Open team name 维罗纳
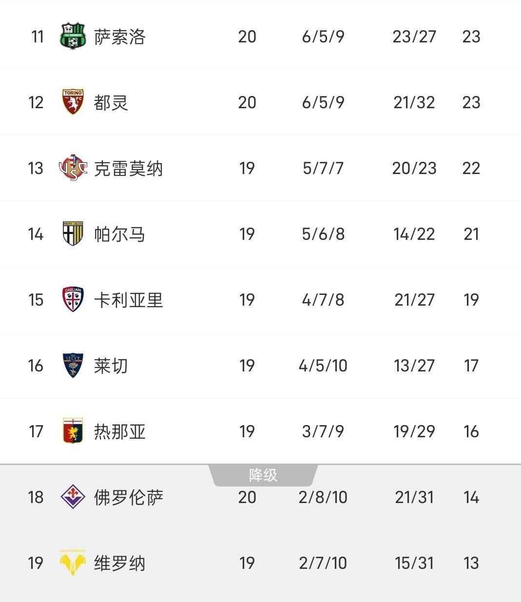 pos(119,563)
